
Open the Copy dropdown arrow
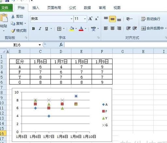(x=25, y=23)
